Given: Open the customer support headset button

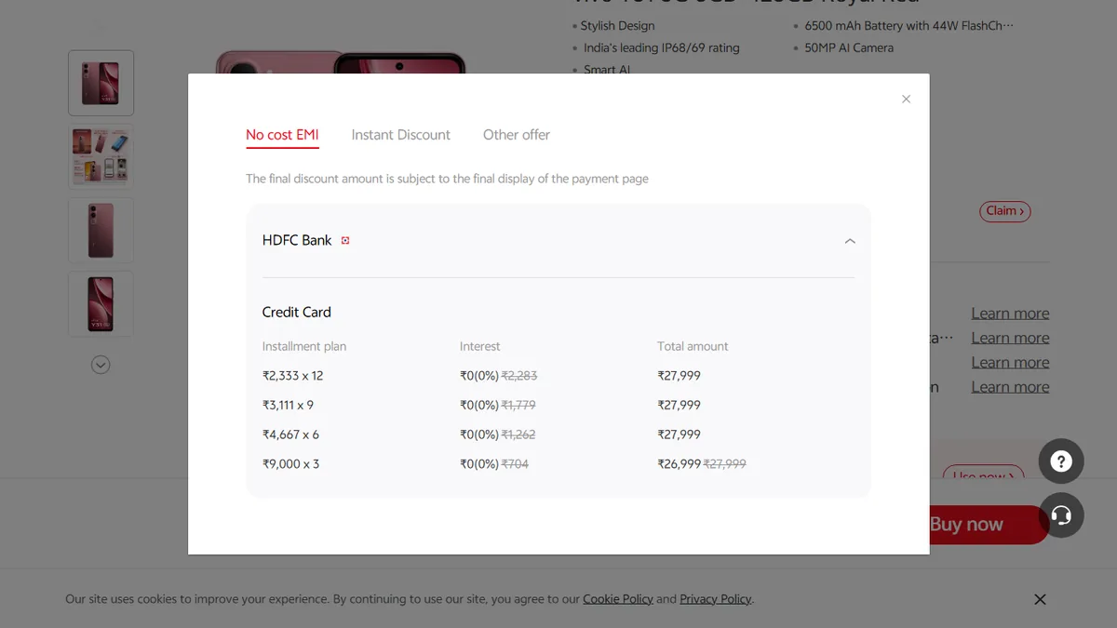Looking at the screenshot, I should 1061,514.
